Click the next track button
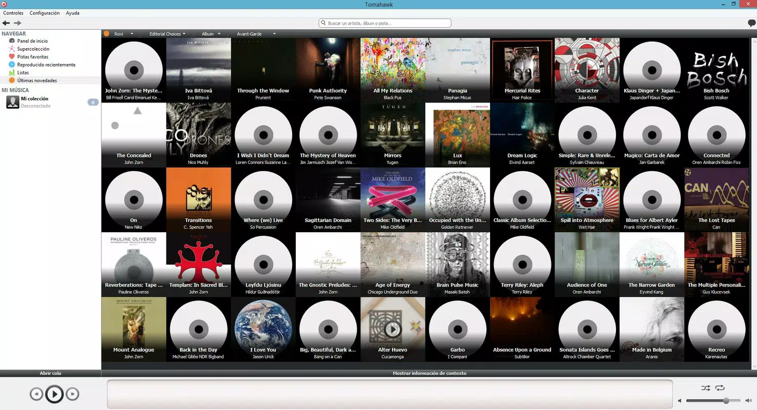Image resolution: width=757 pixels, height=410 pixels. click(x=73, y=394)
